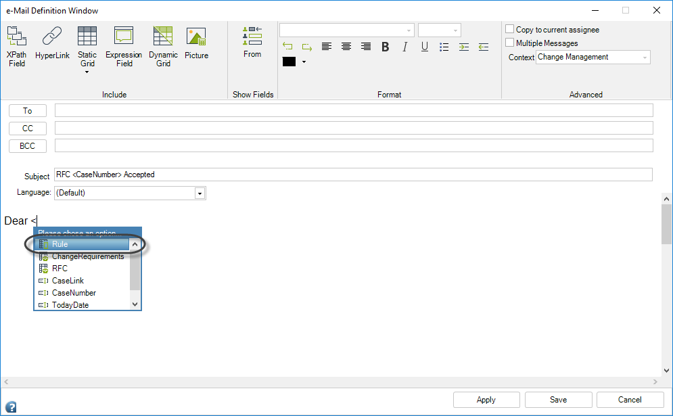The height and width of the screenshot is (416, 673).
Task: Align text right
Action: click(x=366, y=47)
